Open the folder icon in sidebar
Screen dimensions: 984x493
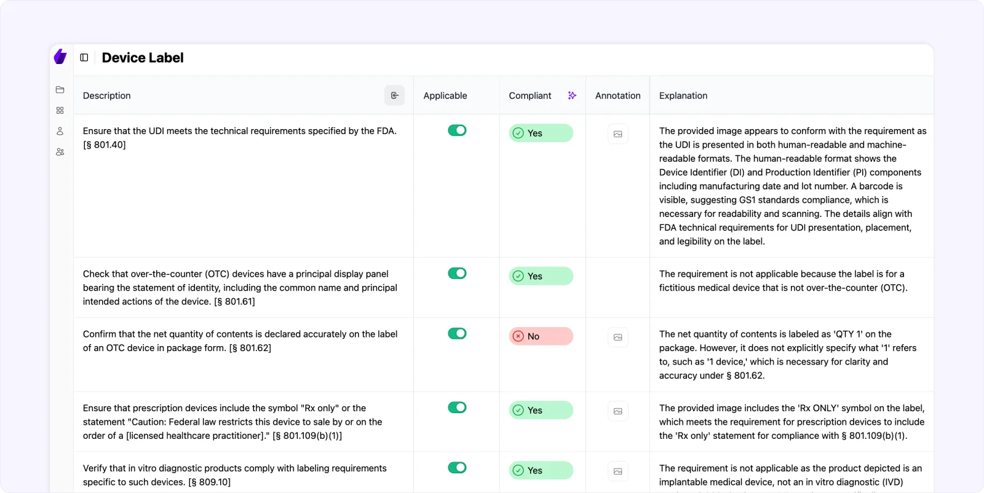60,90
